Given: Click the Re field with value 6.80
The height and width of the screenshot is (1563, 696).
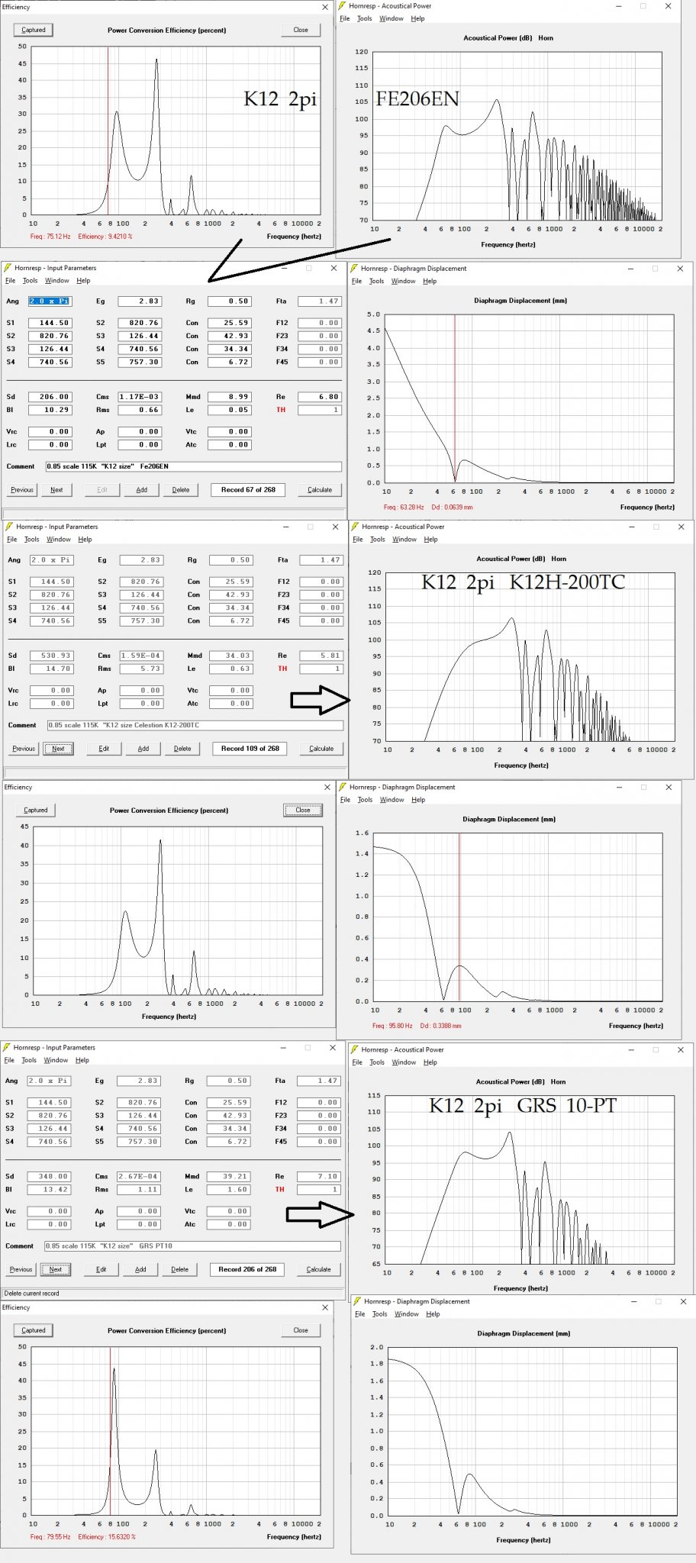Looking at the screenshot, I should click(320, 396).
